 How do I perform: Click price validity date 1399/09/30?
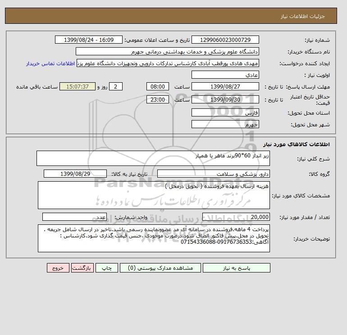[225, 99]
